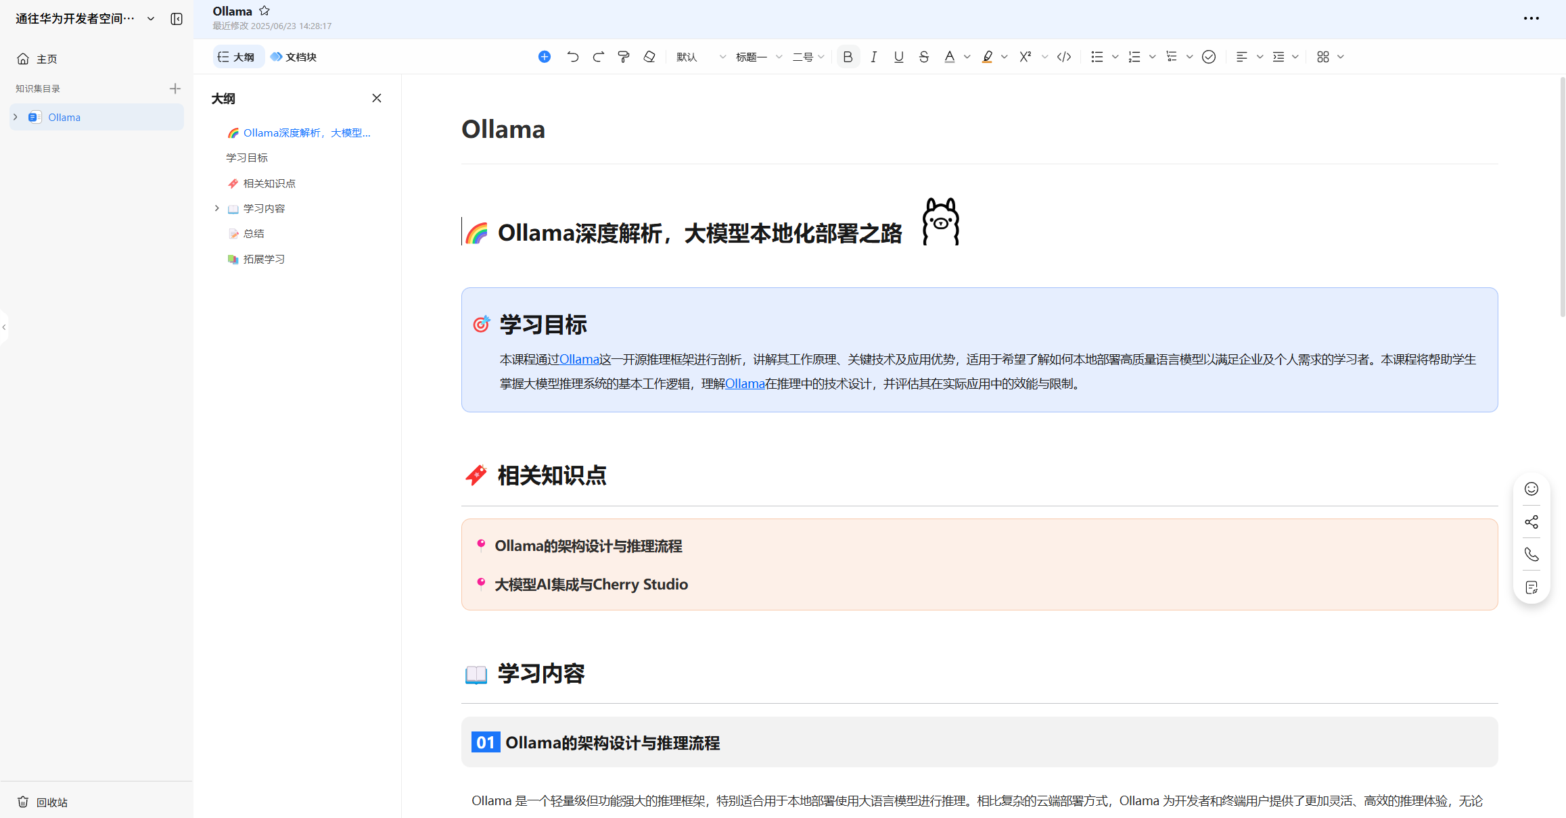Click the indent icon

click(x=1278, y=57)
